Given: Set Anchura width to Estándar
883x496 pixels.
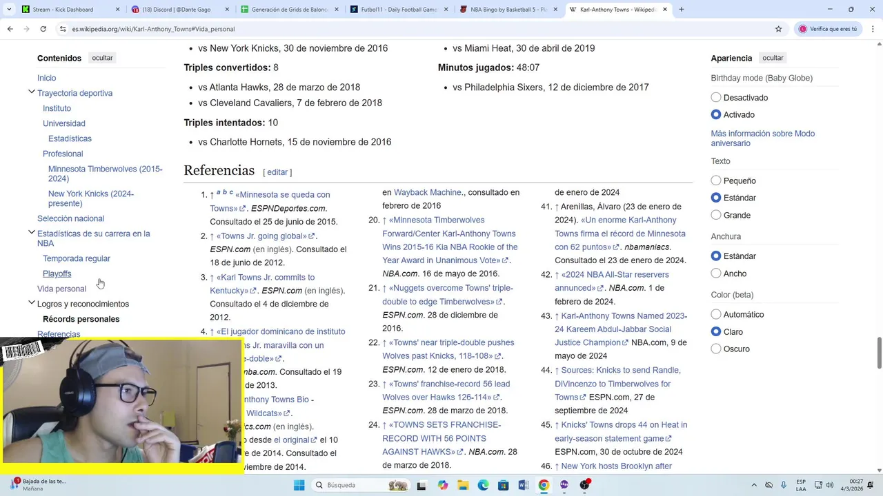Looking at the screenshot, I should click(x=716, y=256).
